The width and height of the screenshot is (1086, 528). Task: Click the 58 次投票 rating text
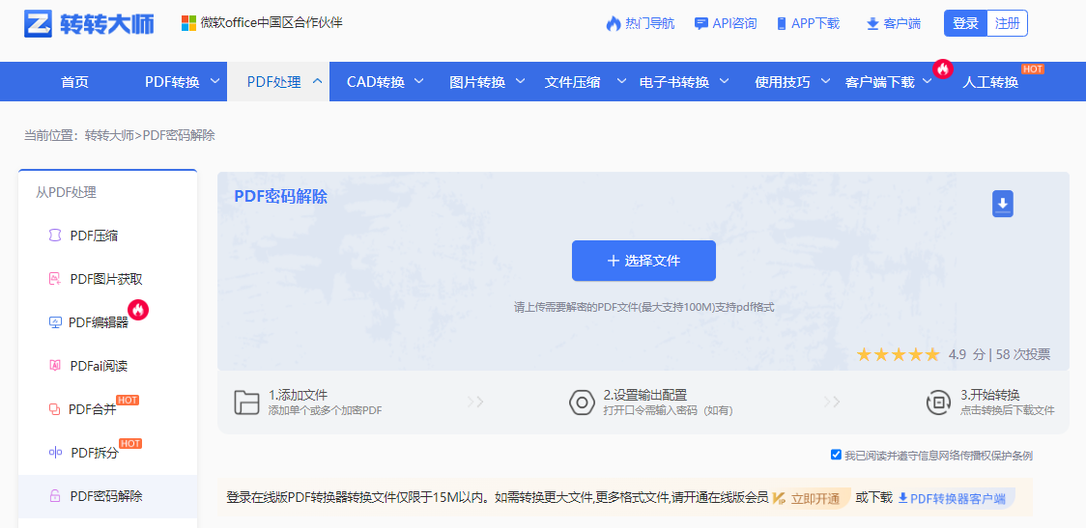pyautogui.click(x=1023, y=355)
